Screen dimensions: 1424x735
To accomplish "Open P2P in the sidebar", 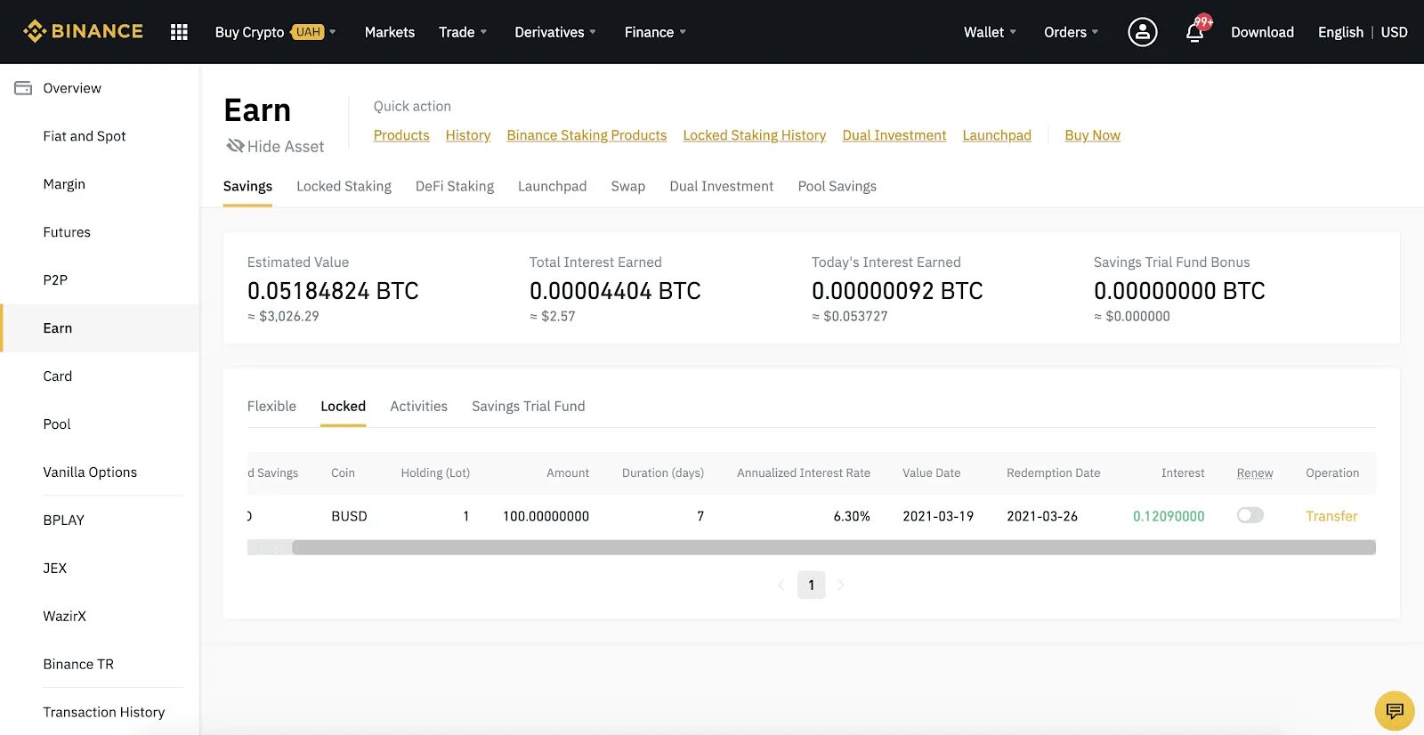I will click(55, 280).
